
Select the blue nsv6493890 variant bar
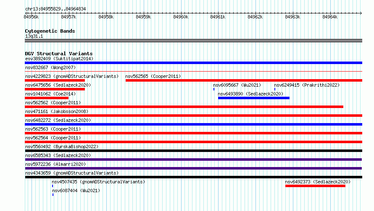[254, 98]
